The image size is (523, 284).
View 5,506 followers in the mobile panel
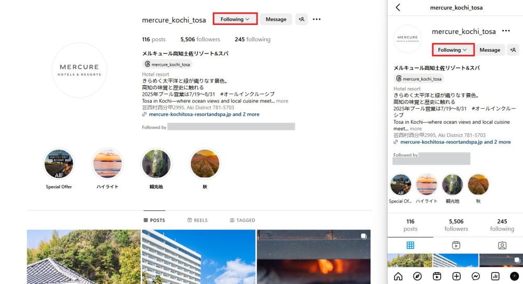(x=456, y=225)
